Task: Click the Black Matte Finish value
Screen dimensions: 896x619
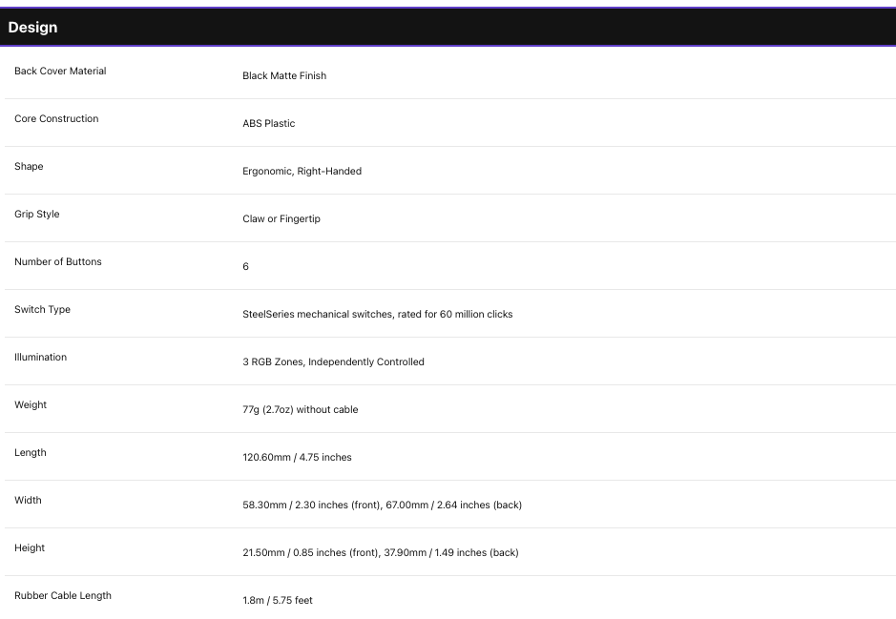Action: 284,75
